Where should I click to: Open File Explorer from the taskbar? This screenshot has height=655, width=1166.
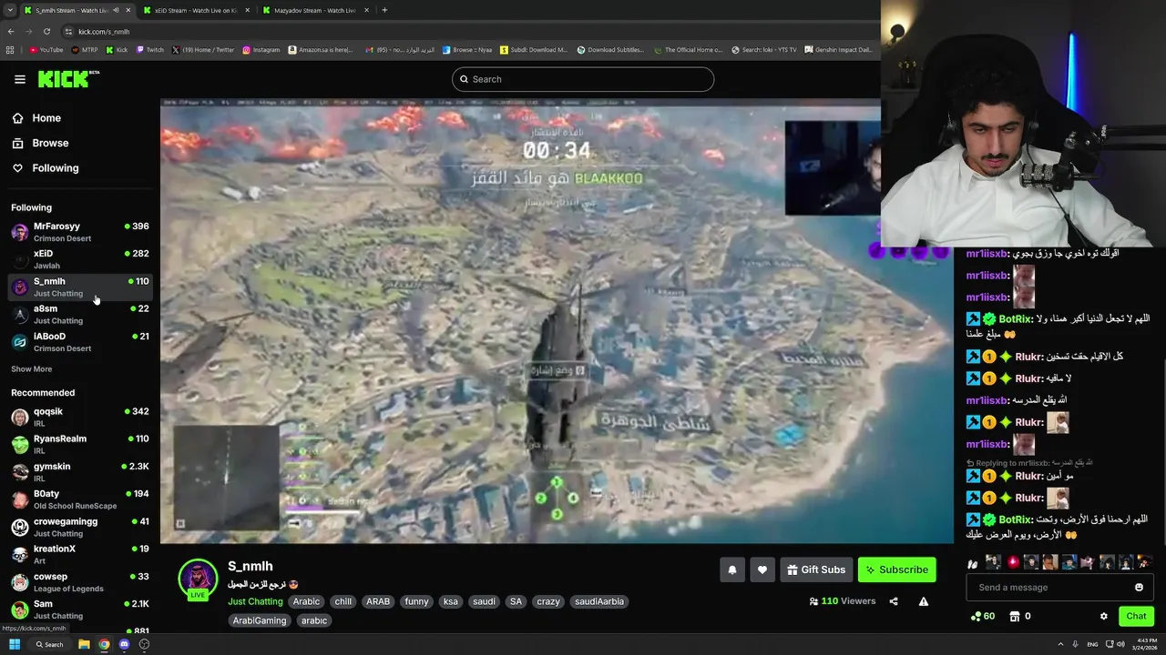coord(84,644)
